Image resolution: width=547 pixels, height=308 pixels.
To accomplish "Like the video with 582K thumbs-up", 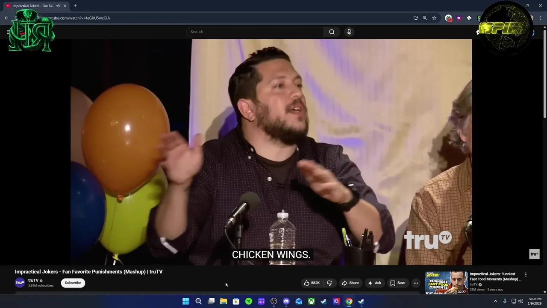I will tap(312, 283).
